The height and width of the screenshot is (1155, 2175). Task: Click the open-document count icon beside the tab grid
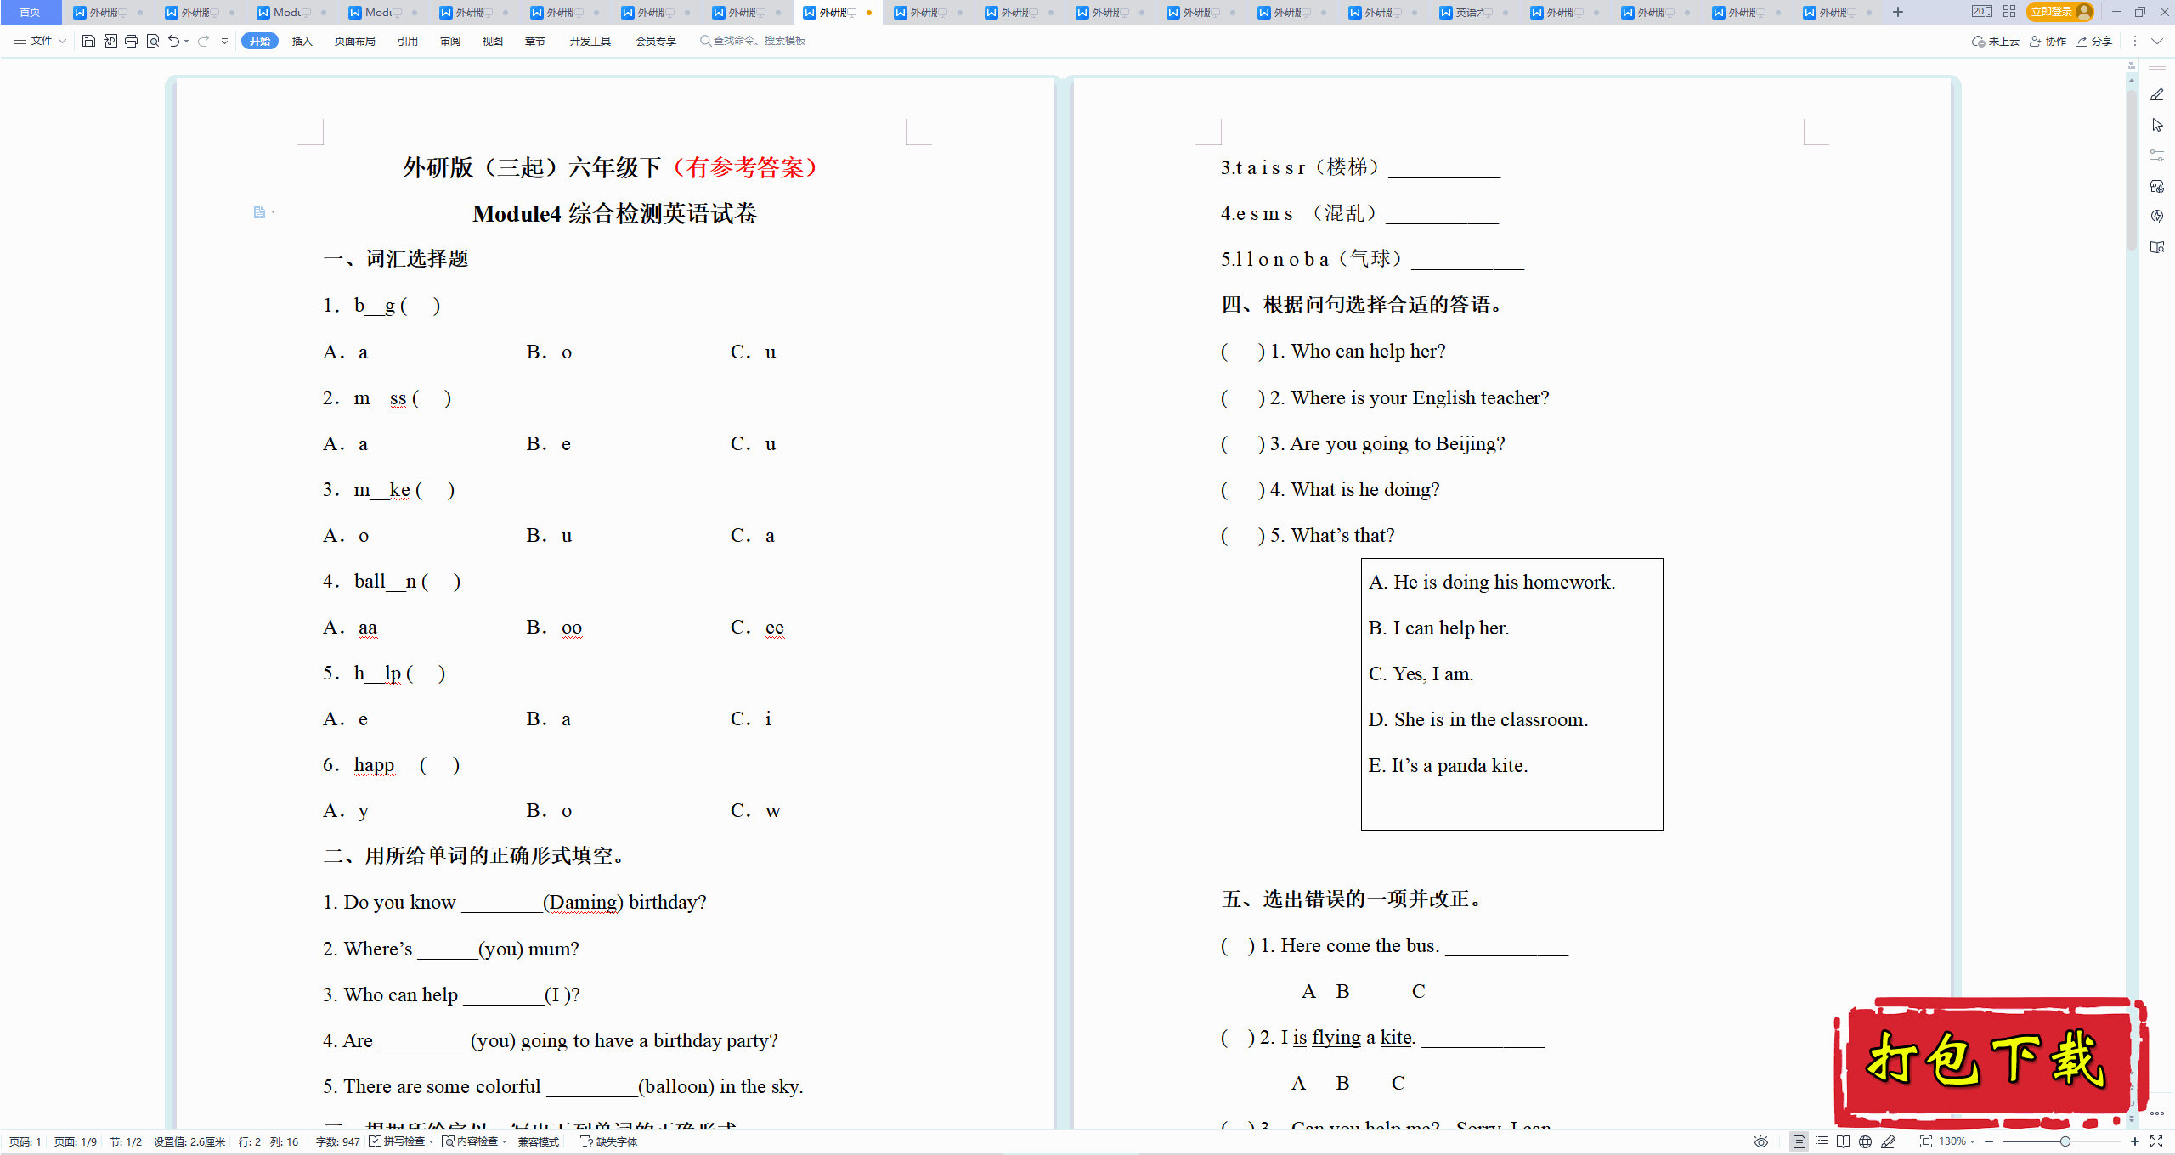[x=1981, y=12]
